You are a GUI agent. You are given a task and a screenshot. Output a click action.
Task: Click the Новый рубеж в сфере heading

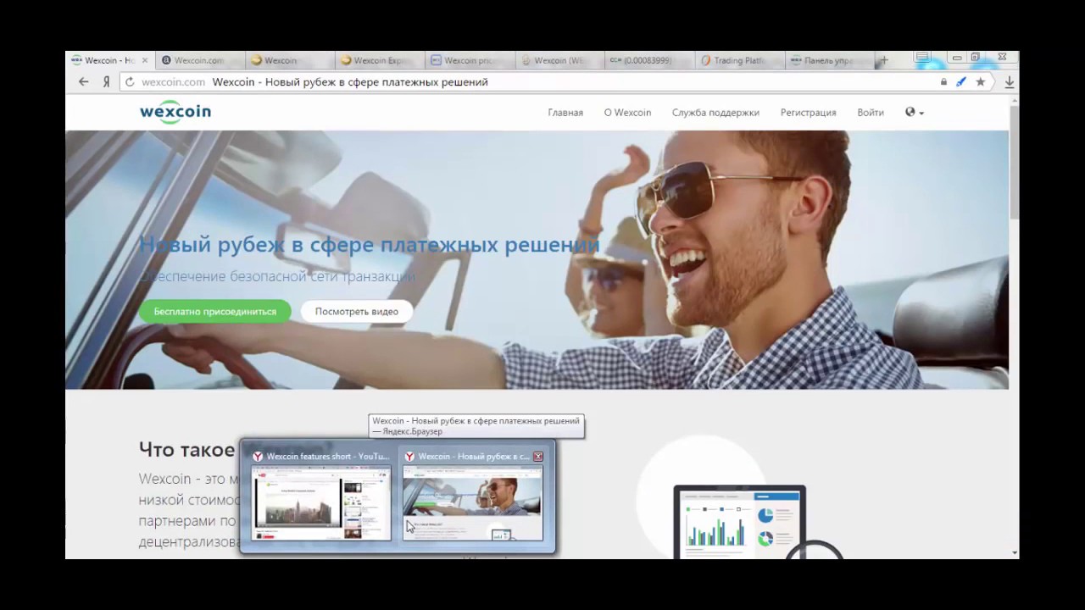(370, 245)
